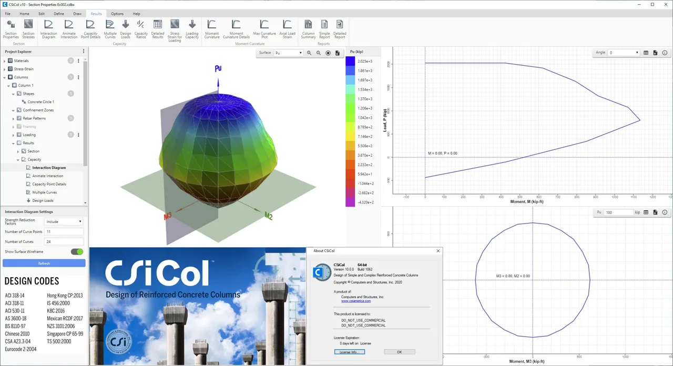Open the Section Properties ribbon tool

pos(11,29)
